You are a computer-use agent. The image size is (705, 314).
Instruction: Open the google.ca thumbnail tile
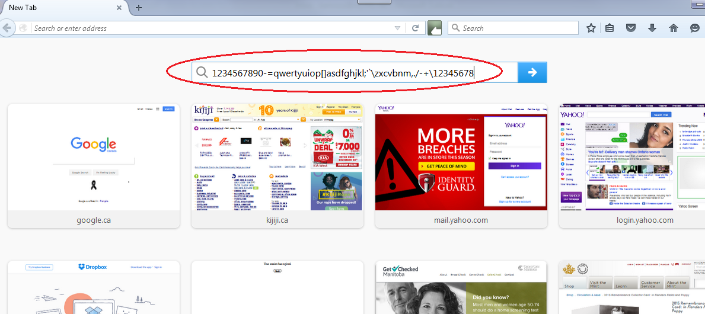(x=94, y=166)
